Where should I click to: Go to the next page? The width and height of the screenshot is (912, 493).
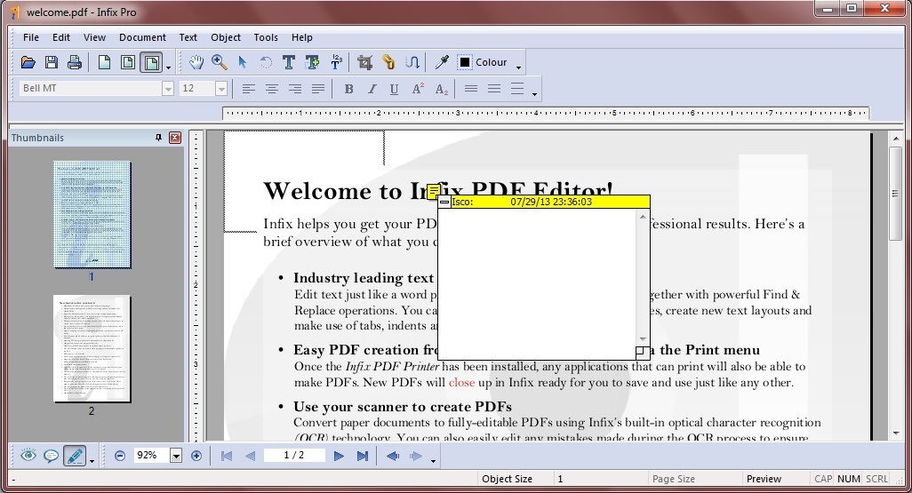point(339,456)
